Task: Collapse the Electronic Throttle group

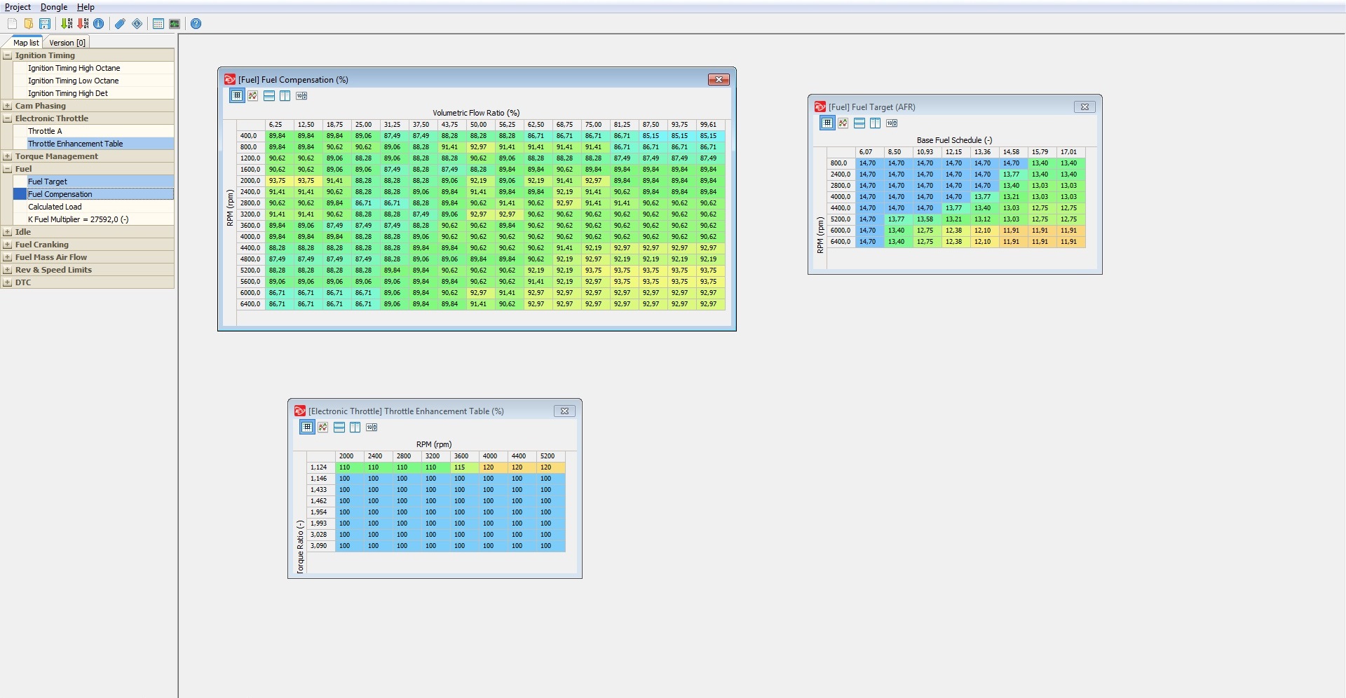Action: [7, 118]
